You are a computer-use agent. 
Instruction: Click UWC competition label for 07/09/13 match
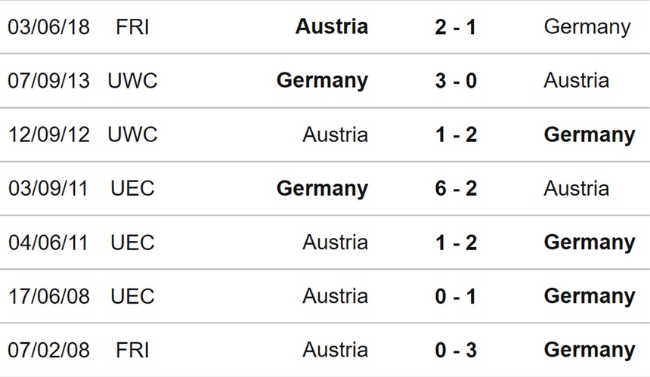tap(132, 80)
